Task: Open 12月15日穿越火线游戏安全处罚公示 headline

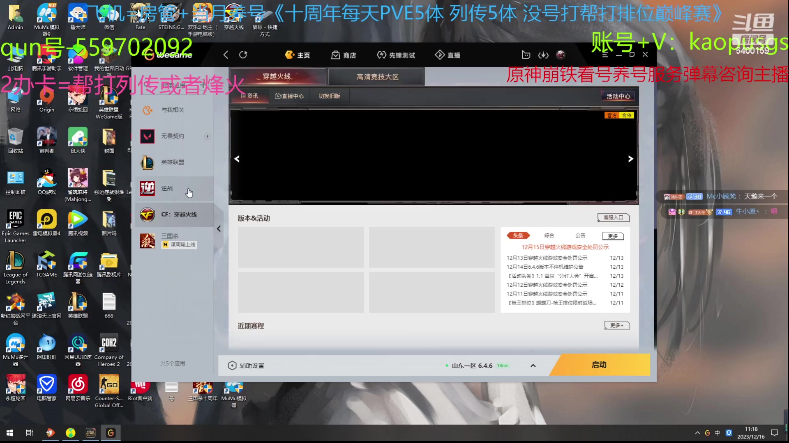Action: pyautogui.click(x=565, y=247)
